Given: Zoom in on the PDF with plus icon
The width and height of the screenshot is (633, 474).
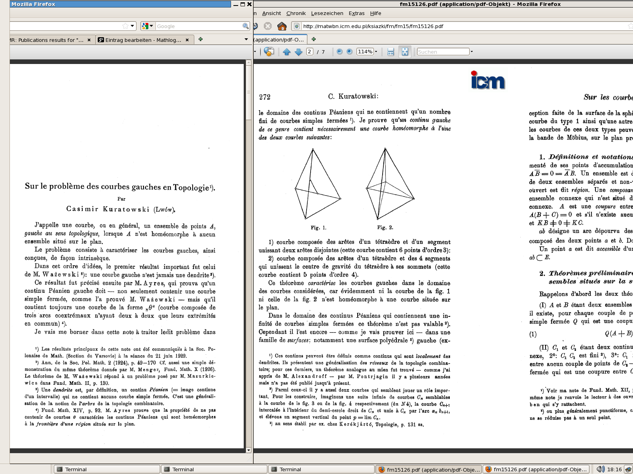Looking at the screenshot, I should tap(349, 52).
